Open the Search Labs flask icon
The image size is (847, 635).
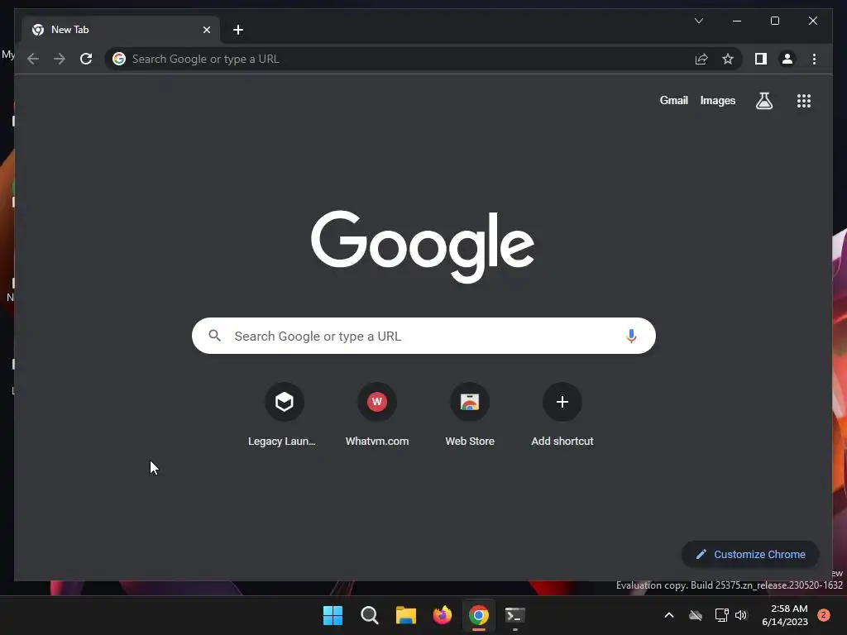click(x=763, y=100)
